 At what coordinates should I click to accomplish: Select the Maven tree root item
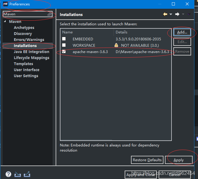tap(15, 21)
